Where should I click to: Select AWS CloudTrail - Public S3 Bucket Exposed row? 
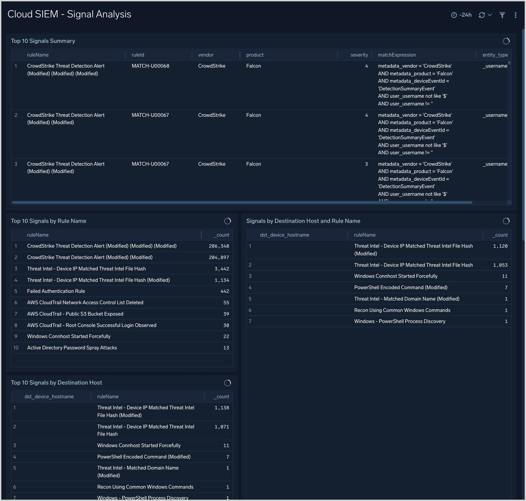pyautogui.click(x=75, y=314)
